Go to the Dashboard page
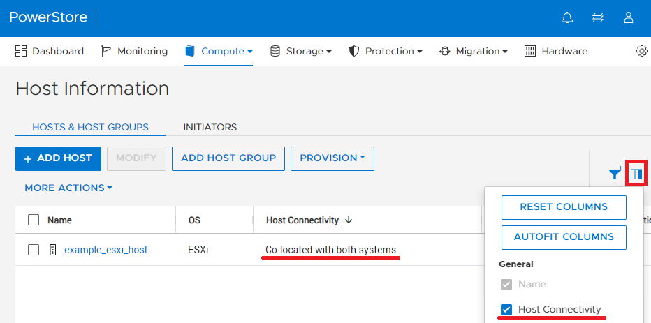The height and width of the screenshot is (323, 651). point(50,51)
